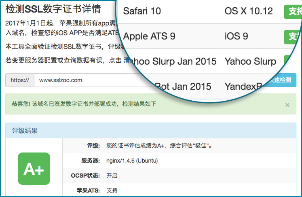
Task: Click the green 支持 badge for Safari 10
Action: point(293,11)
